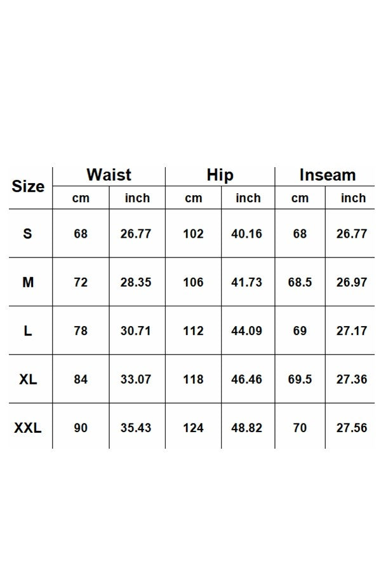Click the 102 cm hip value
This screenshot has height=572, width=381.
pyautogui.click(x=193, y=234)
